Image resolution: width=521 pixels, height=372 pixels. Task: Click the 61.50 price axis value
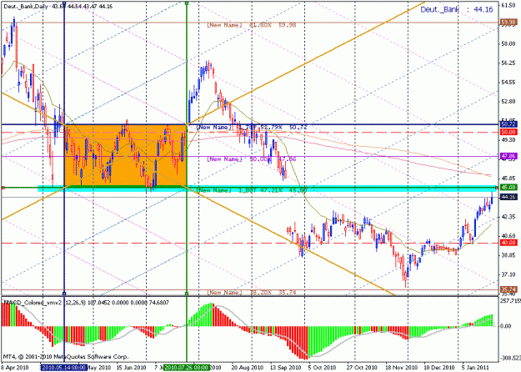pyautogui.click(x=508, y=6)
